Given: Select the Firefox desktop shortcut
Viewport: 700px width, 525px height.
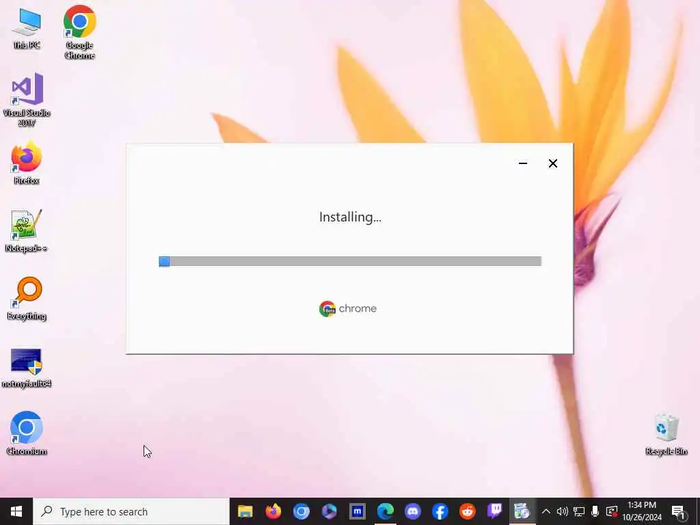Looking at the screenshot, I should 27,163.
